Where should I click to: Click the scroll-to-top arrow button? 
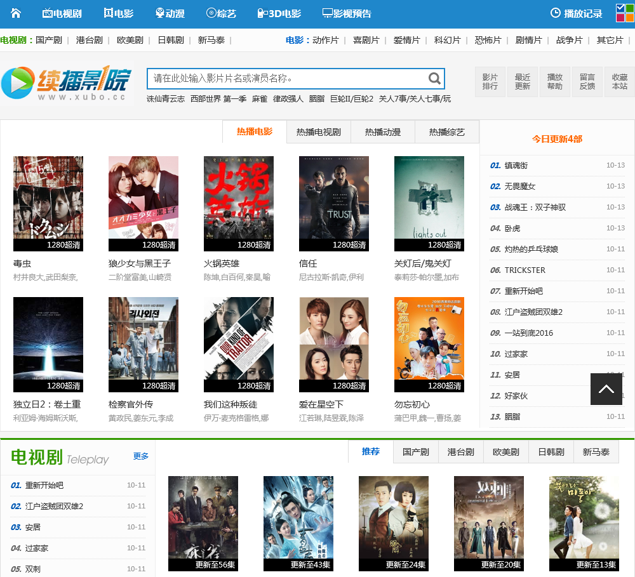(606, 389)
